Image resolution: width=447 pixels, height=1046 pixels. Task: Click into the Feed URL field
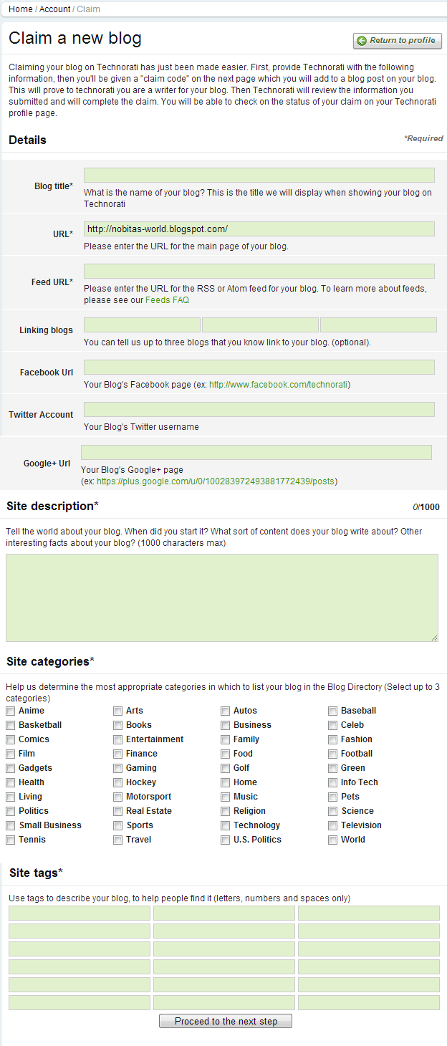259,271
